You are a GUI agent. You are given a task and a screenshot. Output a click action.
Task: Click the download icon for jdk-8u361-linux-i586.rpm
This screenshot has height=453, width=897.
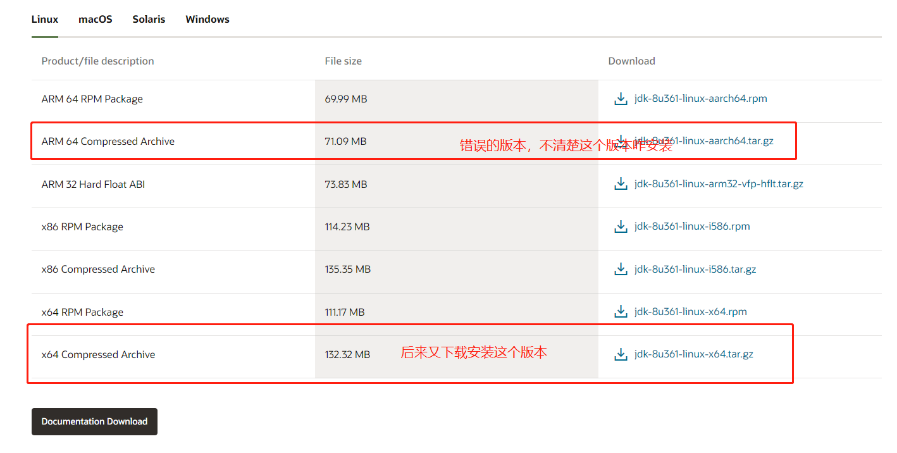(621, 226)
